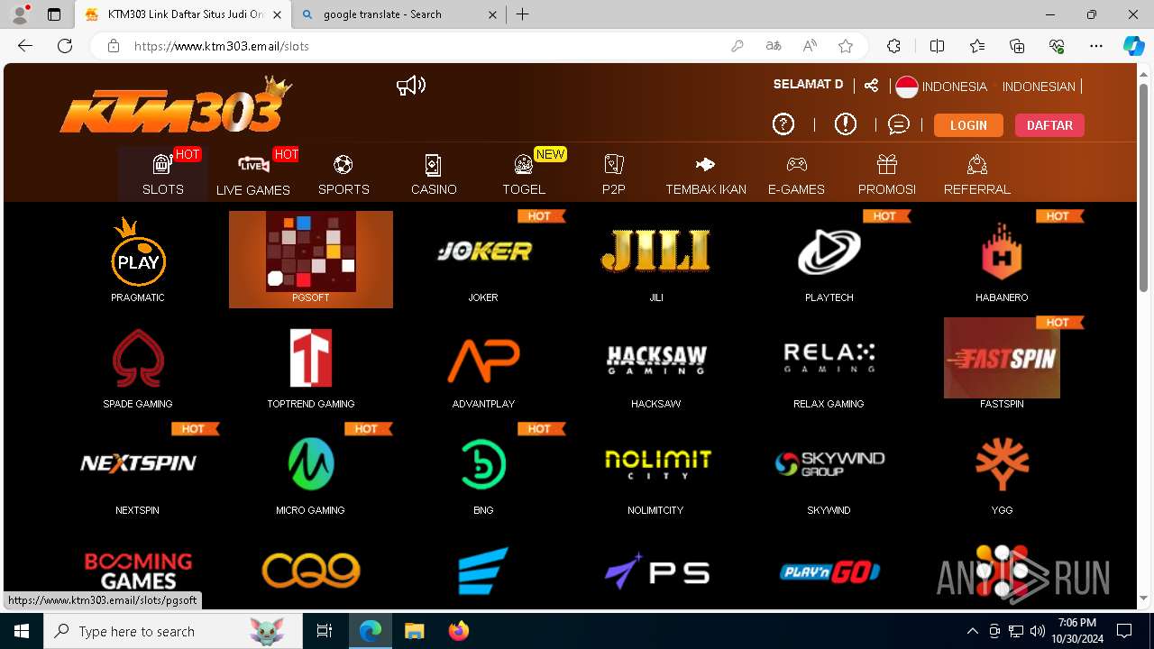The height and width of the screenshot is (649, 1154).
Task: Open the Hacksaw Gaming provider
Action: coord(656,359)
